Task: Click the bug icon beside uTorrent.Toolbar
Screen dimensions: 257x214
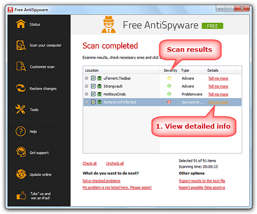Action: pyautogui.click(x=99, y=78)
